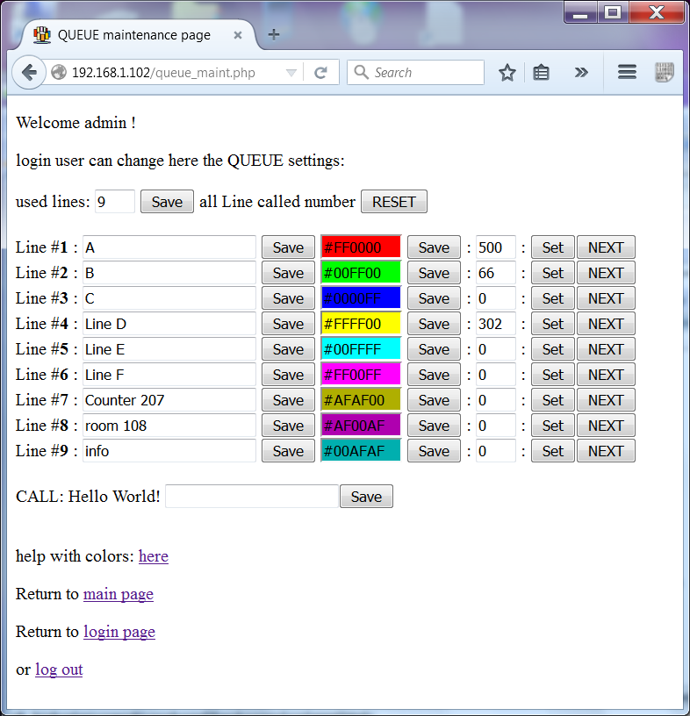Screen dimensions: 690x716
Task: Show more tools via the double-chevron overflow
Action: pyautogui.click(x=581, y=73)
